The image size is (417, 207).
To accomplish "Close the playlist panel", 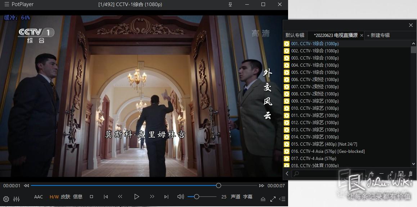I will [411, 25].
